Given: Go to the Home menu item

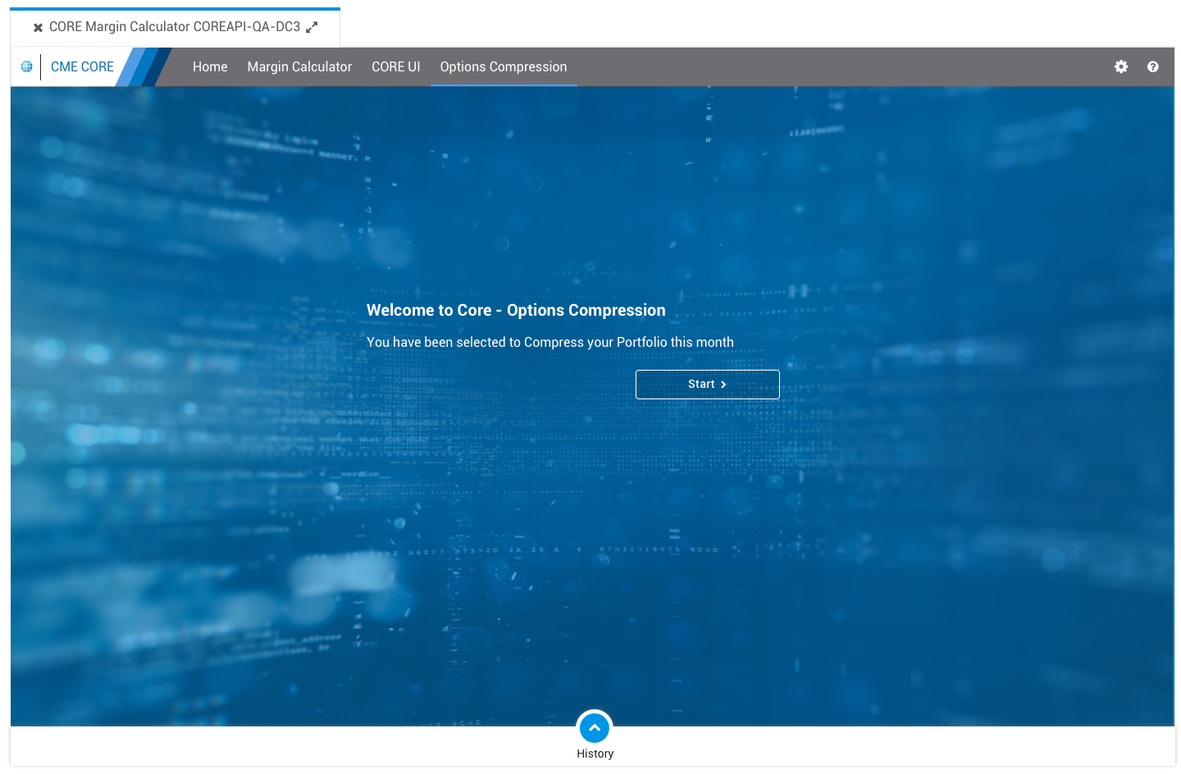Looking at the screenshot, I should pos(210,66).
